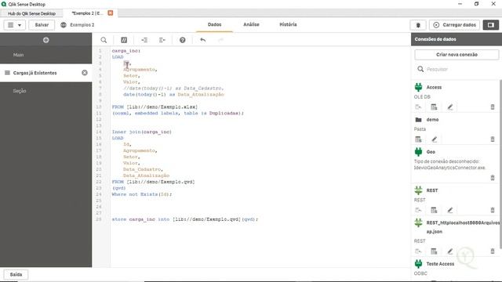The width and height of the screenshot is (502, 282).
Task: Switch to the História tab
Action: coord(288,24)
